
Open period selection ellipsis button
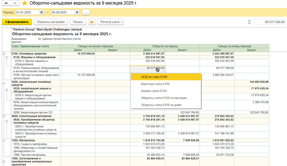click(x=85, y=13)
